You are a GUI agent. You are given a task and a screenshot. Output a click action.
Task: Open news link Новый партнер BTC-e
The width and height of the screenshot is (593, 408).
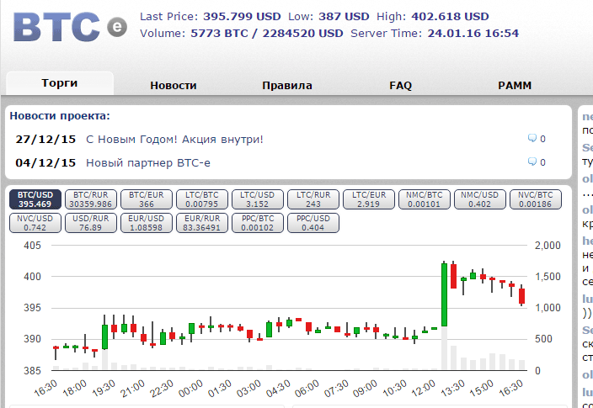pos(148,163)
